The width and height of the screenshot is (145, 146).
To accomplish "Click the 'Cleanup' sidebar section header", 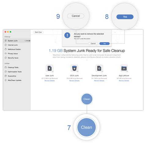I will pos(7,37).
